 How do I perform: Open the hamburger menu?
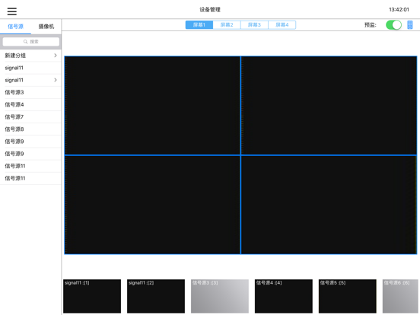(x=11, y=11)
